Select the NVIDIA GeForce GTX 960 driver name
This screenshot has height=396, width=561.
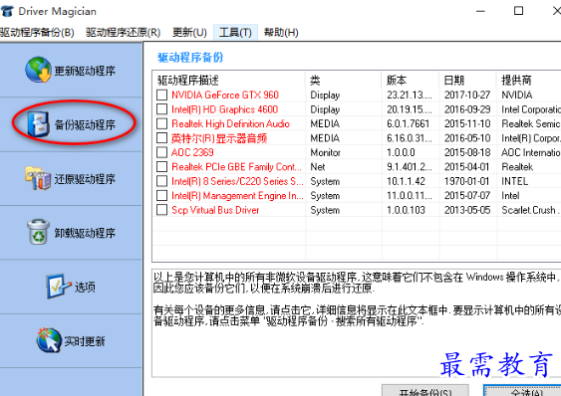tap(225, 95)
